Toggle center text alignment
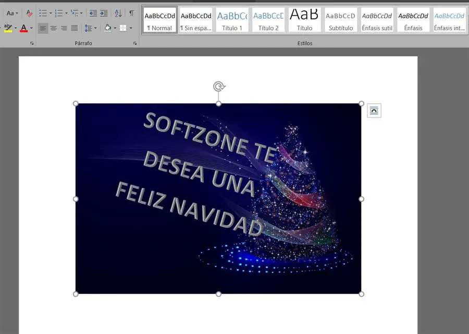The width and height of the screenshot is (469, 334). coord(54,28)
